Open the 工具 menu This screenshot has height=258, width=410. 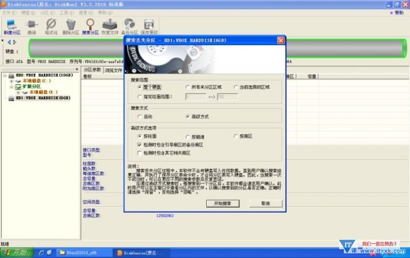coord(67,12)
